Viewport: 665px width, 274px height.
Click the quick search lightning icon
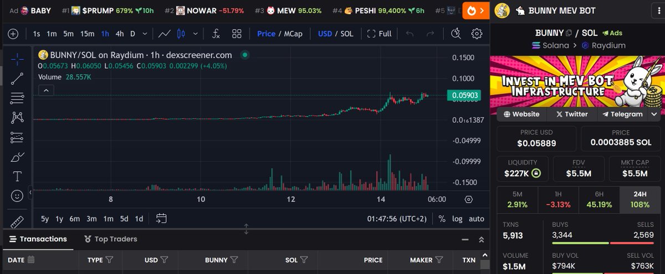point(456,34)
